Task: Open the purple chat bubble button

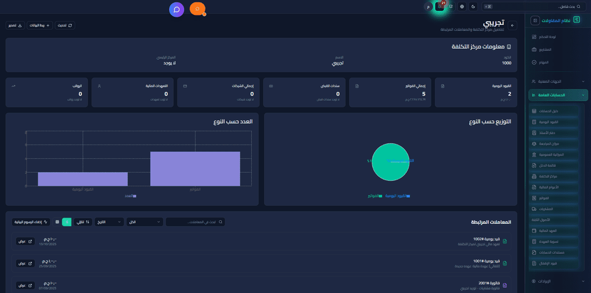Action: (177, 9)
